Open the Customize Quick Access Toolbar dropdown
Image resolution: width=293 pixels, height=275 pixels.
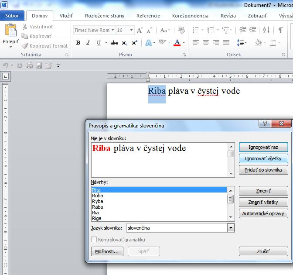(x=58, y=65)
